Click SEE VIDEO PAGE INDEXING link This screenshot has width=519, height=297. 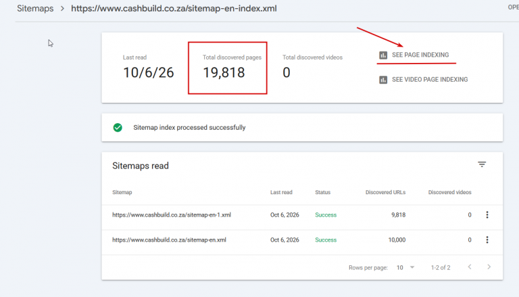pos(430,80)
